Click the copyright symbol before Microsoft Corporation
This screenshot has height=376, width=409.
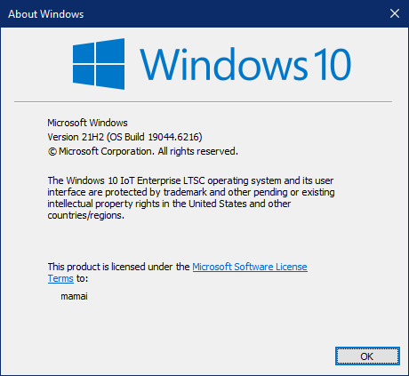[52, 152]
